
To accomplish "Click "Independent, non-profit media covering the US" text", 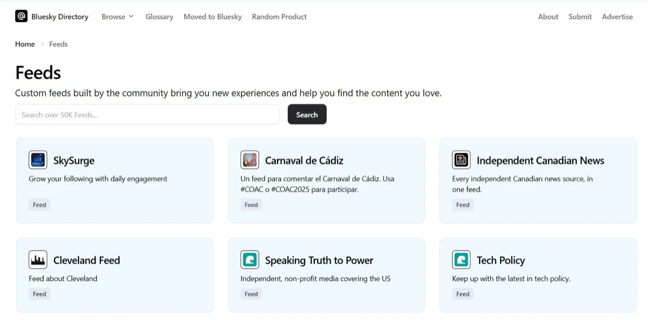I will tap(315, 278).
